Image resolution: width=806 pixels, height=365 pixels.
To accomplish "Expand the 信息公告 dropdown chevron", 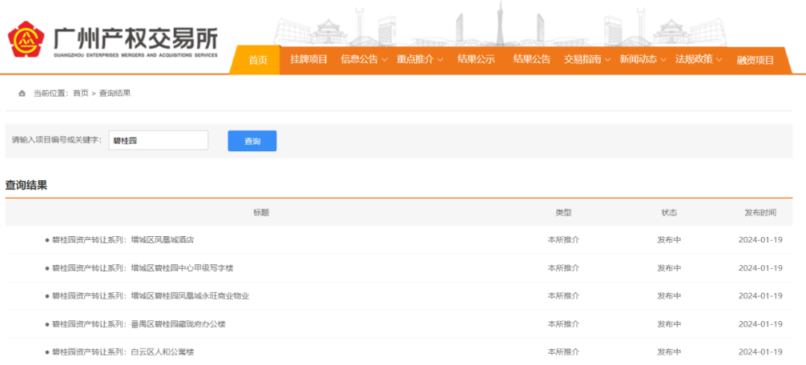I will [x=384, y=60].
